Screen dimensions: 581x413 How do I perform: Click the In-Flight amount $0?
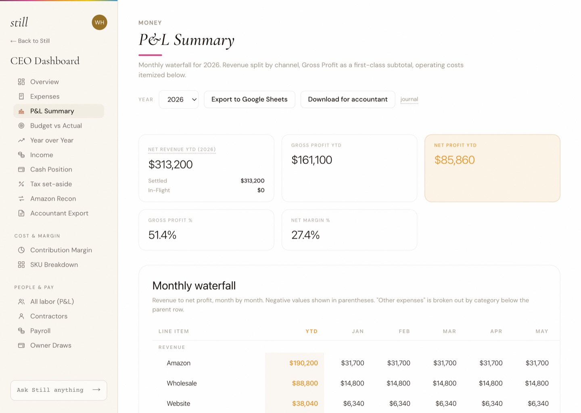click(261, 190)
